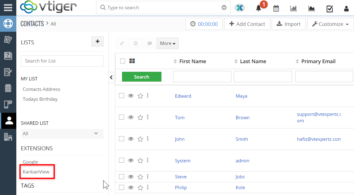The width and height of the screenshot is (354, 195).
Task: Click eye preview icon for John Smith
Action: [x=131, y=139]
